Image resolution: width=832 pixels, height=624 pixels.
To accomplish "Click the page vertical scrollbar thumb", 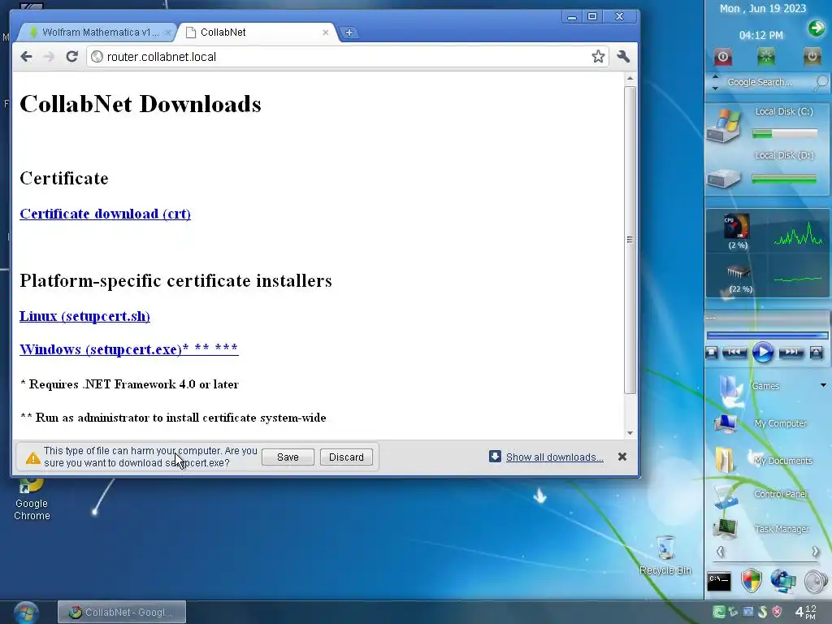I will [x=630, y=240].
